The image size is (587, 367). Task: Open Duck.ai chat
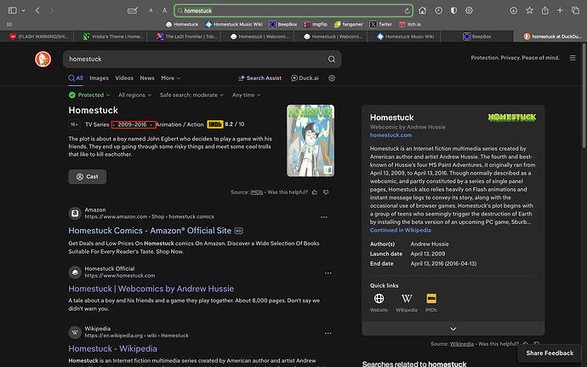coord(305,78)
